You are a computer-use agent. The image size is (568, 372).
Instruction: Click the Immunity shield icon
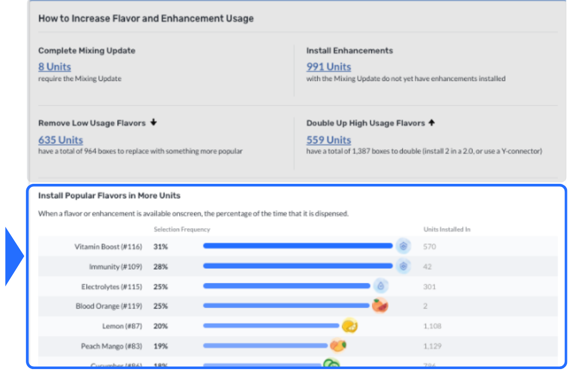403,266
